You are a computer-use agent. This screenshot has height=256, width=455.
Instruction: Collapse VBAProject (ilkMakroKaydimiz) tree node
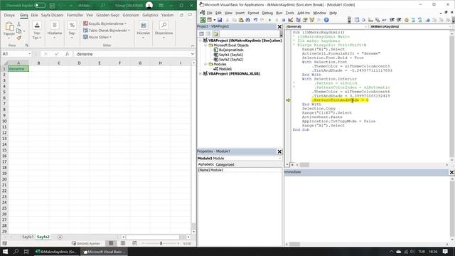pos(200,41)
